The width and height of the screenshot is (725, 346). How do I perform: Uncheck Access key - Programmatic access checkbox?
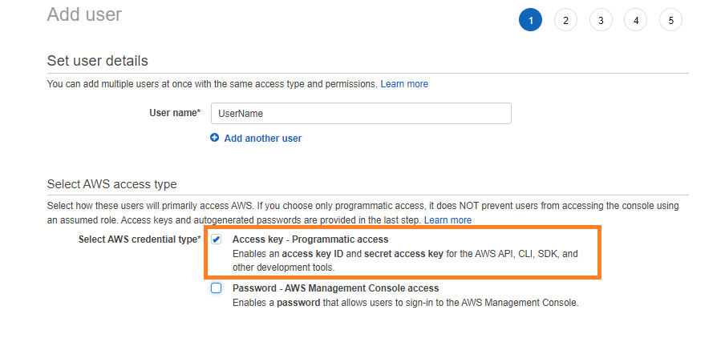217,239
